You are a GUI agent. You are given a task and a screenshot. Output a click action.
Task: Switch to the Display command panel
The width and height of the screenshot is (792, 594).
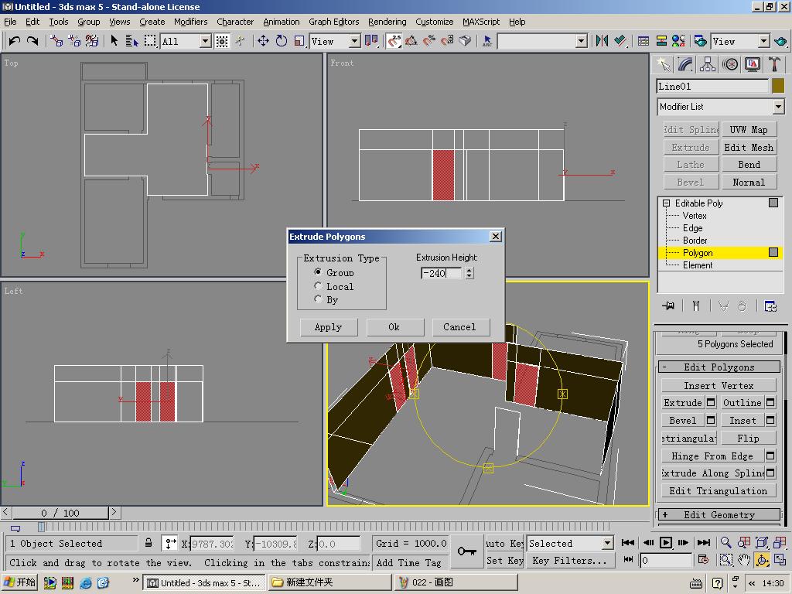click(753, 64)
